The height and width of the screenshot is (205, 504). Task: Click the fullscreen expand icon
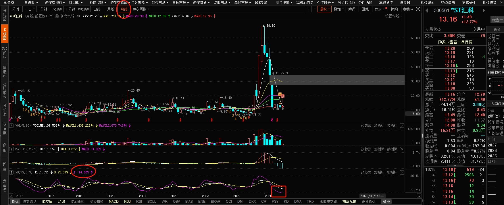click(418, 9)
